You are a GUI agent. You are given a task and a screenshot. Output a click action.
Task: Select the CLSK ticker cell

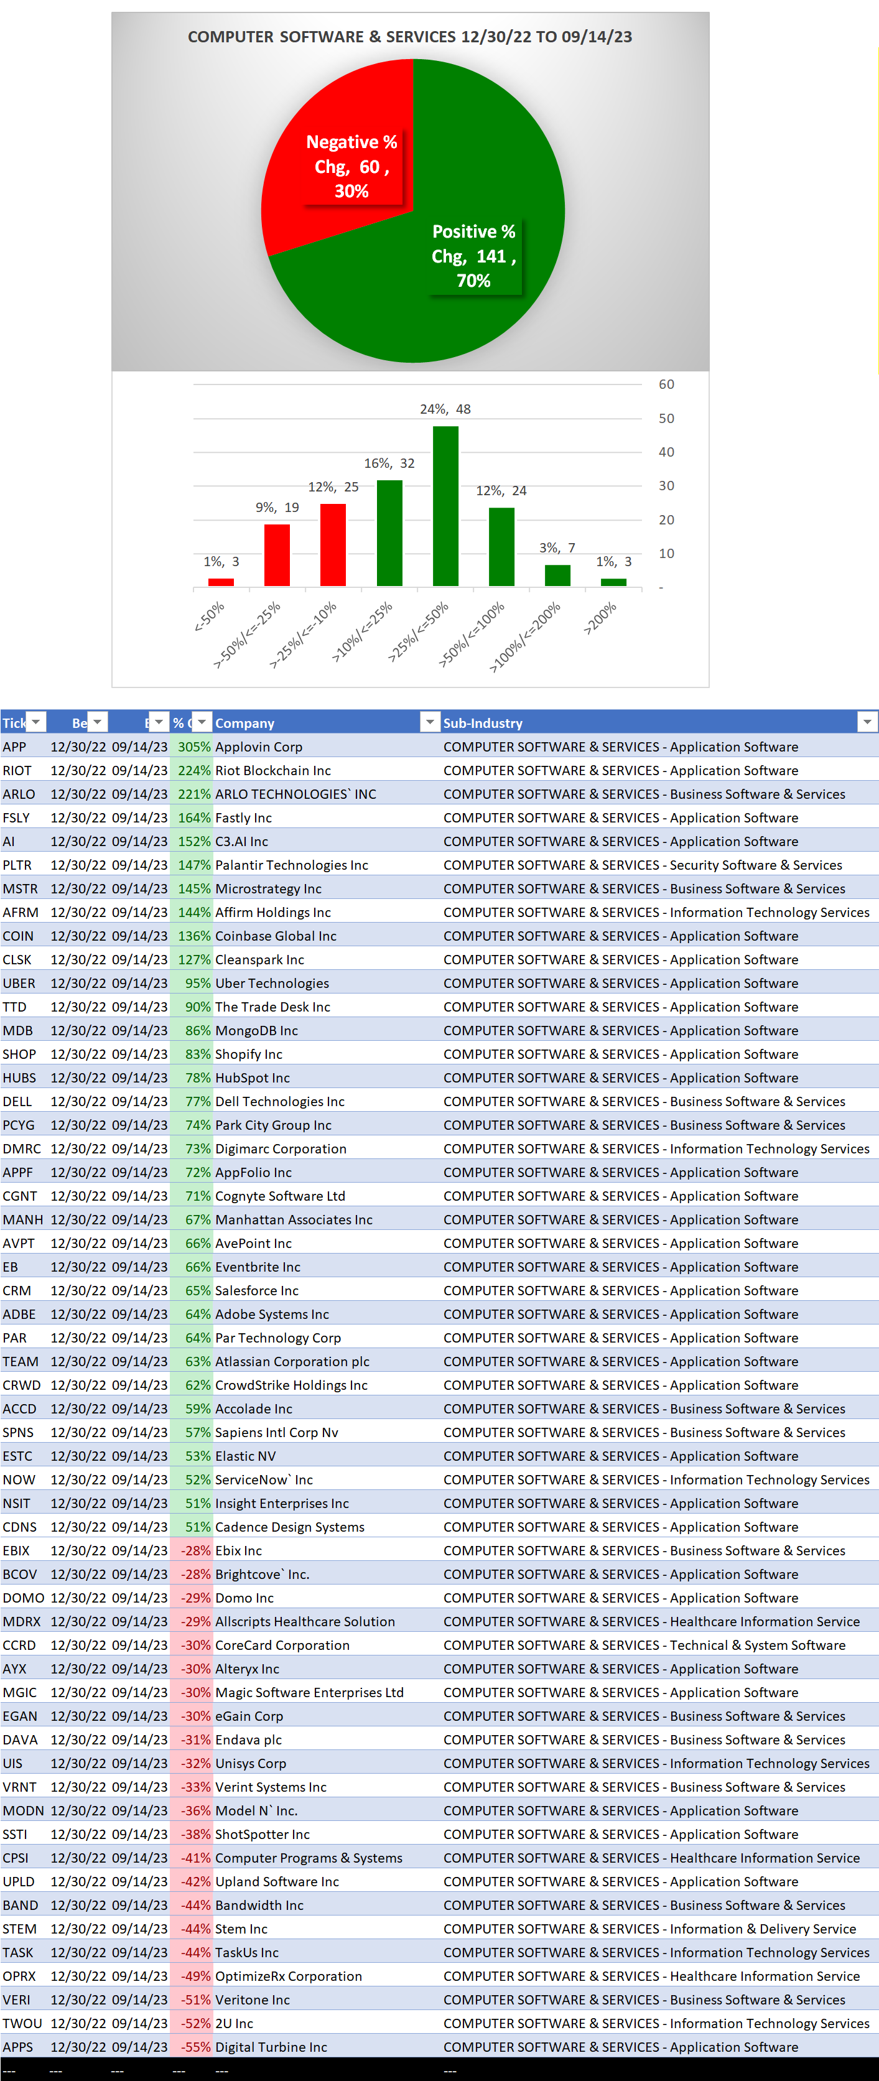24,959
